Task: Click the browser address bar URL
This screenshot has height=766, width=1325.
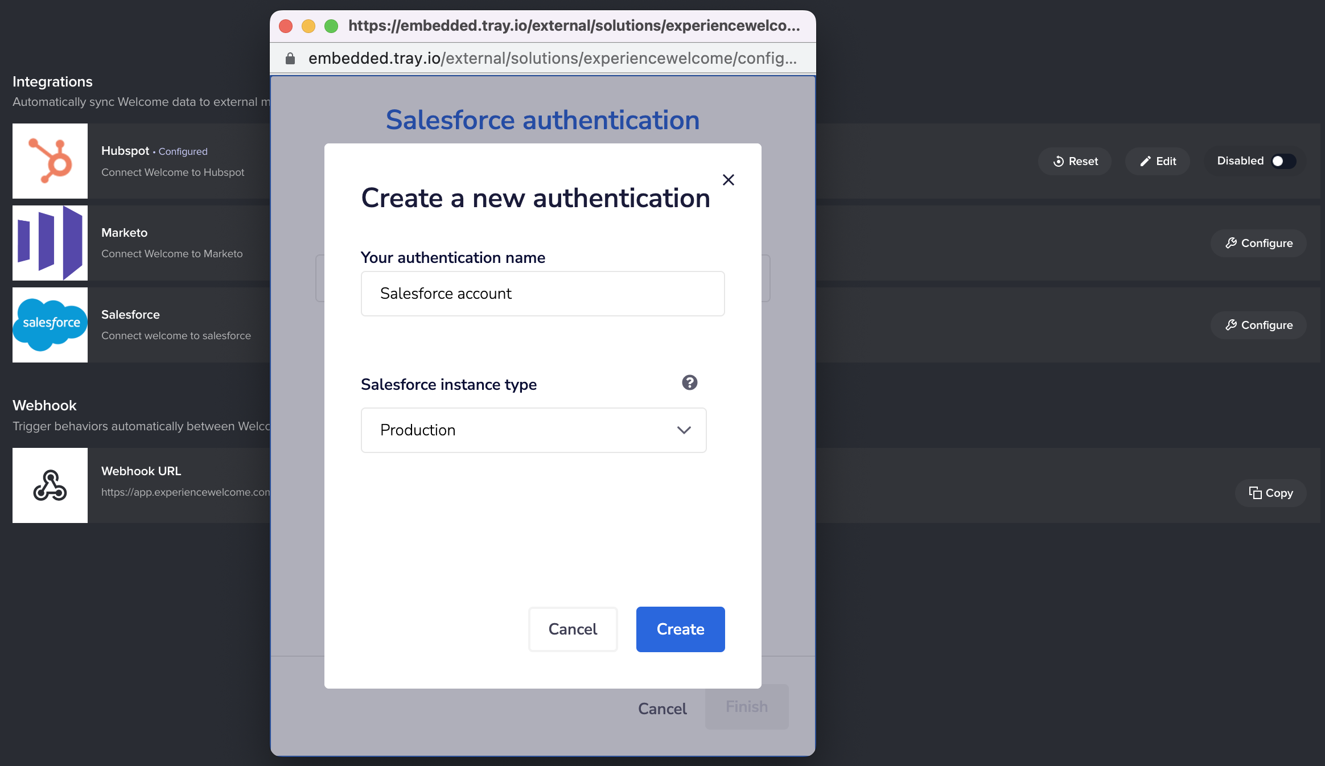Action: click(x=553, y=59)
